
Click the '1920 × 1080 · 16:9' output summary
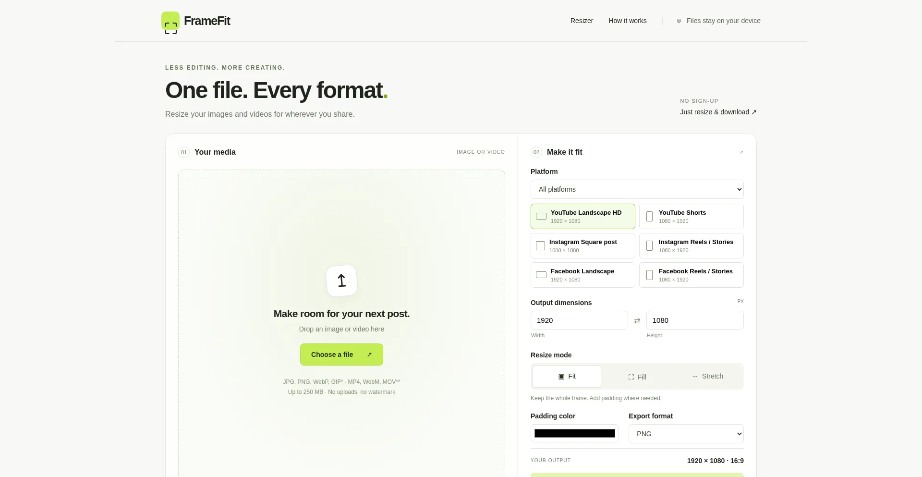coord(715,461)
